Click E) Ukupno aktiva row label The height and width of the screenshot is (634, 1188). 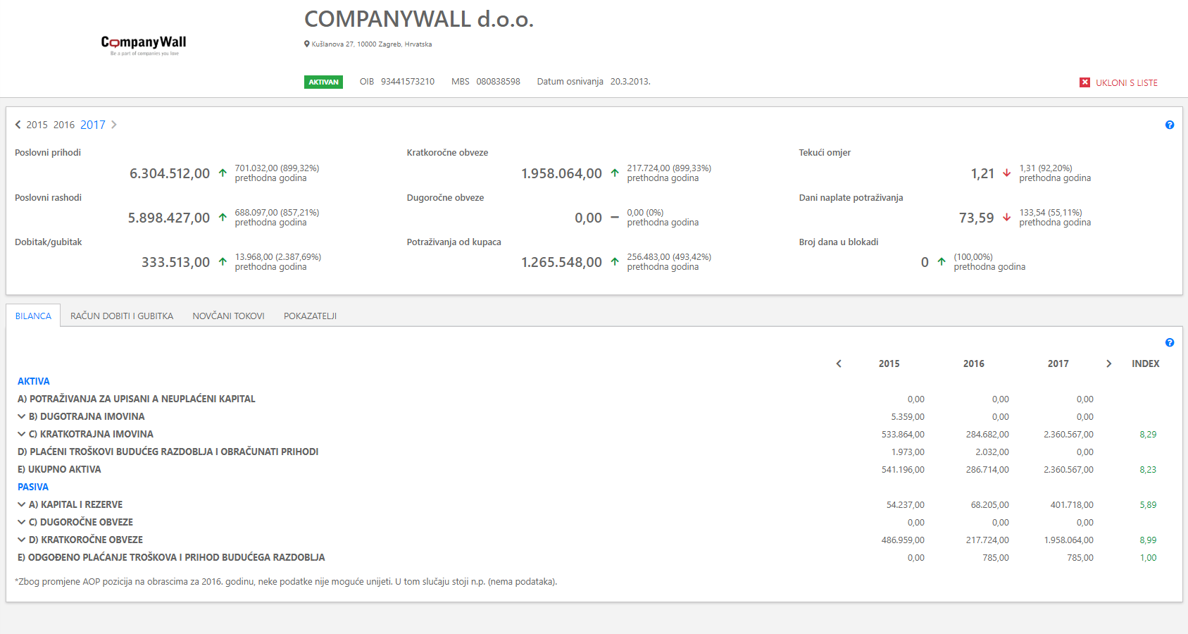(x=59, y=469)
